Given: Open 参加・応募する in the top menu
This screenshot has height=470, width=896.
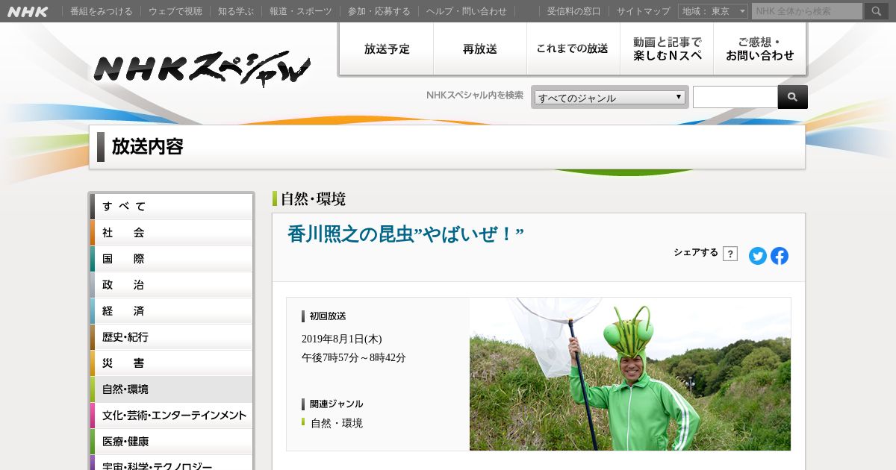Looking at the screenshot, I should tap(379, 11).
